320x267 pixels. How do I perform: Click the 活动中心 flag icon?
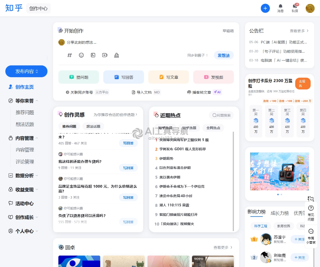click(11, 203)
